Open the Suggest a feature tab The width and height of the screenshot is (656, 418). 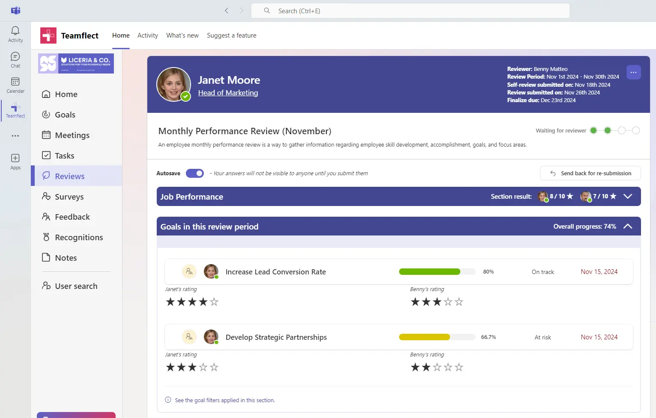pos(232,35)
